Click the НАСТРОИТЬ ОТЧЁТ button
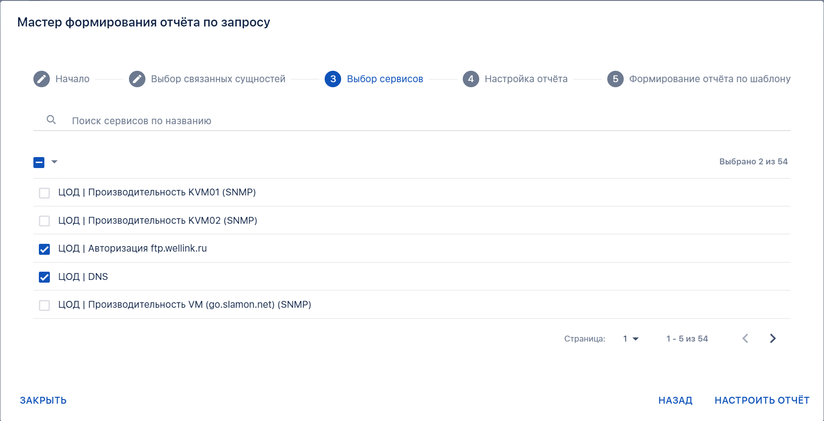824x421 pixels. point(762,400)
